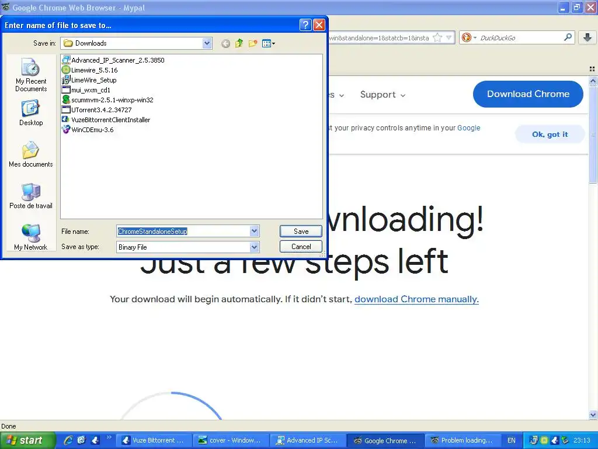The height and width of the screenshot is (449, 598).
Task: Go back to the last folder visited
Action: [x=225, y=43]
